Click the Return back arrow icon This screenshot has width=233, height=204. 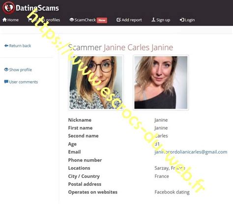click(6, 46)
